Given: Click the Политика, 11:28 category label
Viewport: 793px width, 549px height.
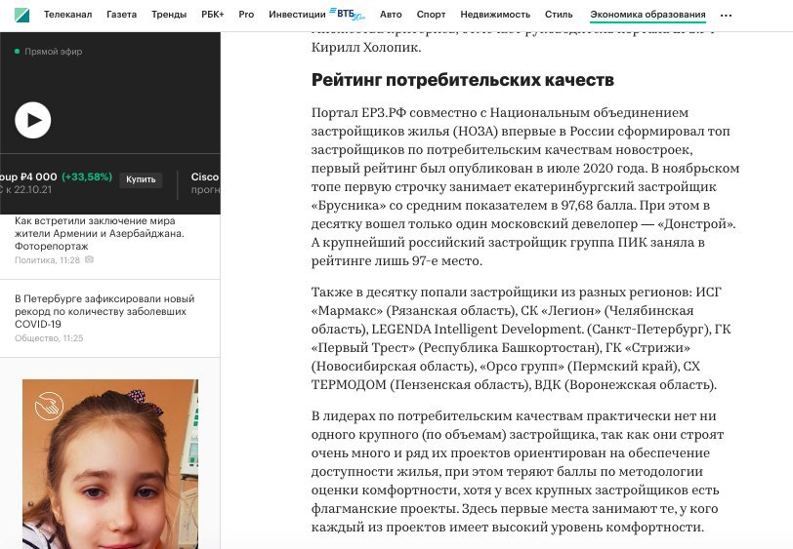Looking at the screenshot, I should [47, 260].
